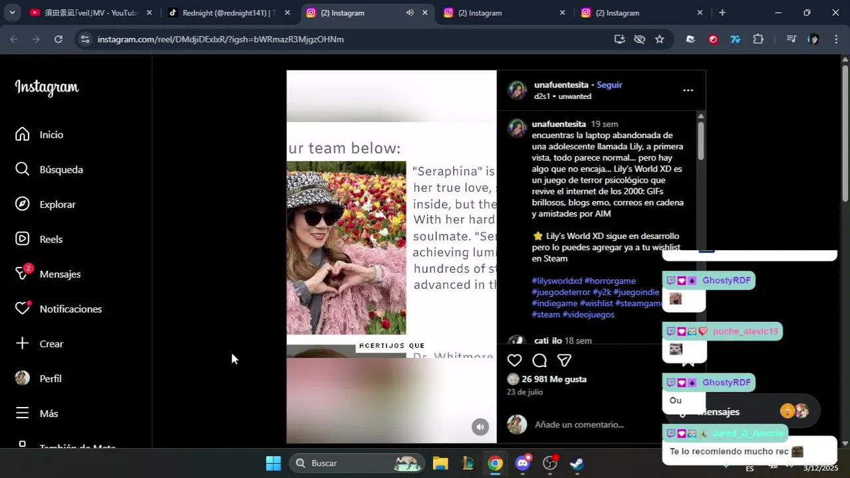850x478 pixels.
Task: Open the Windows Start menu
Action: [x=273, y=463]
